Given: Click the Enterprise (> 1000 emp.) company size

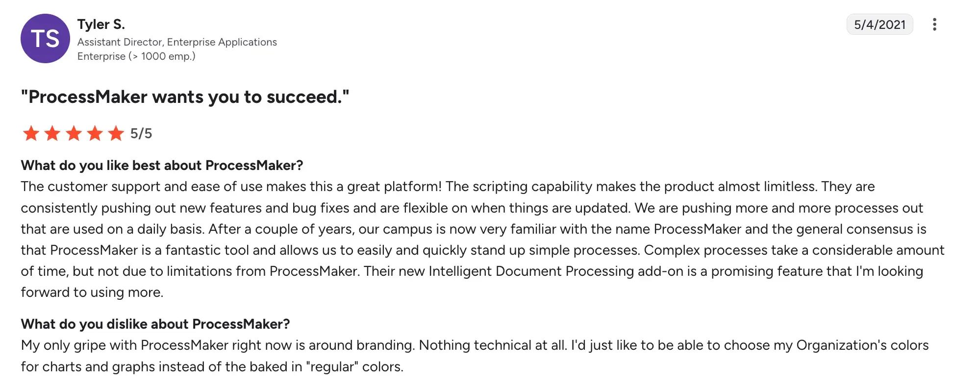Looking at the screenshot, I should [x=136, y=56].
